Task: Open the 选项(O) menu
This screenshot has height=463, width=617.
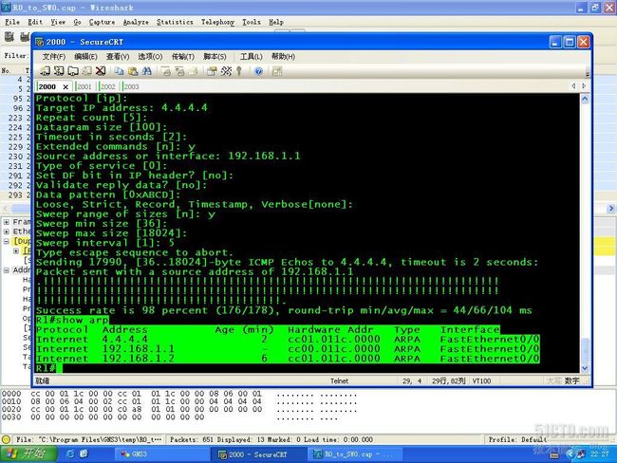Action: coord(150,57)
